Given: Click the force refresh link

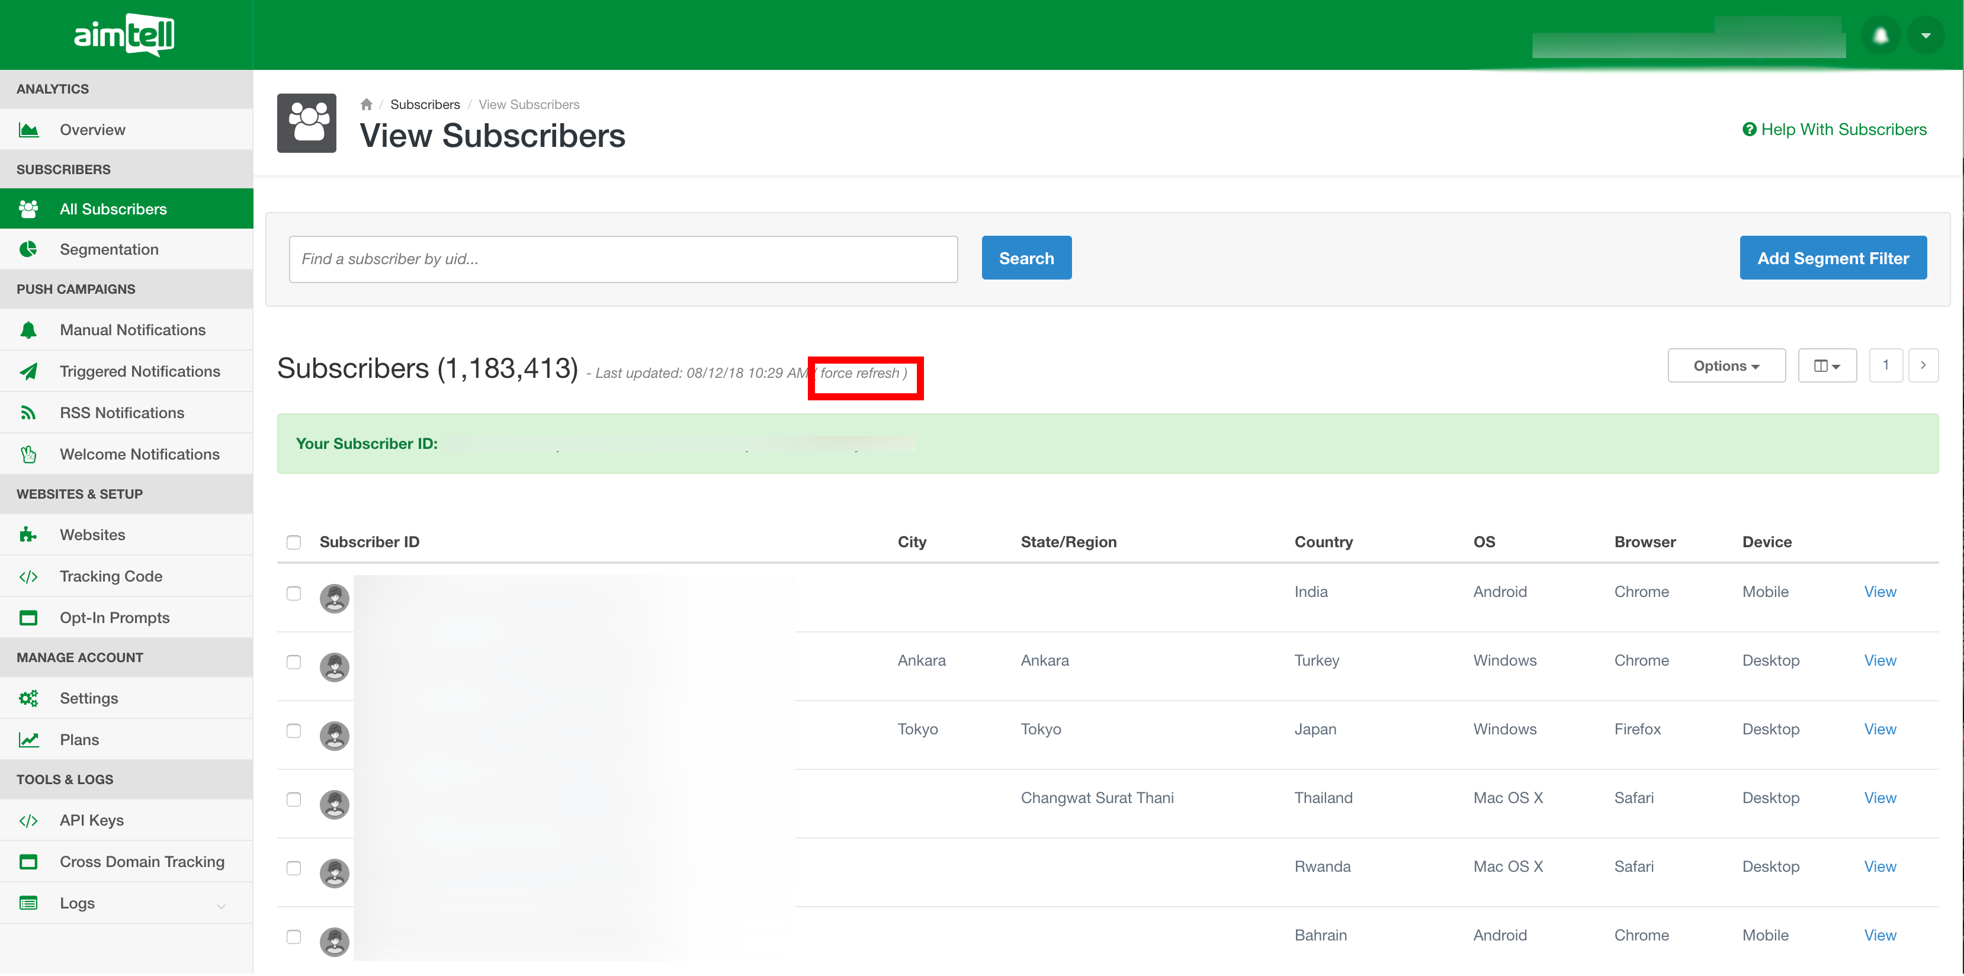Looking at the screenshot, I should (862, 372).
